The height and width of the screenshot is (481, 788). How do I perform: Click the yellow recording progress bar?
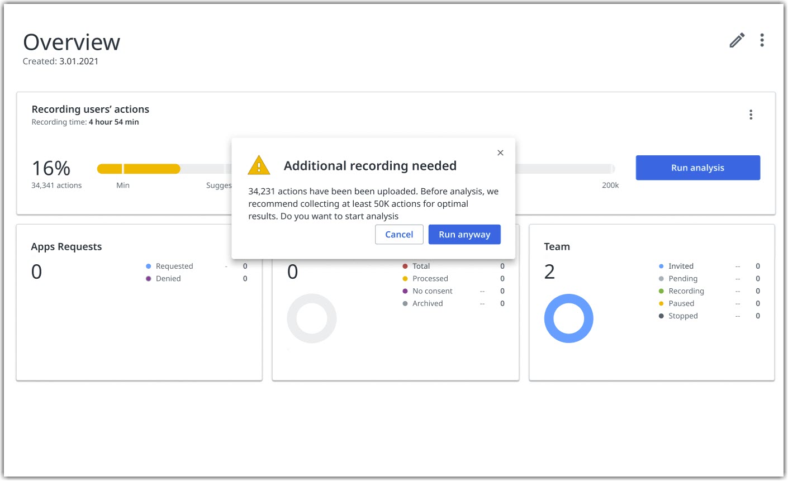(139, 169)
